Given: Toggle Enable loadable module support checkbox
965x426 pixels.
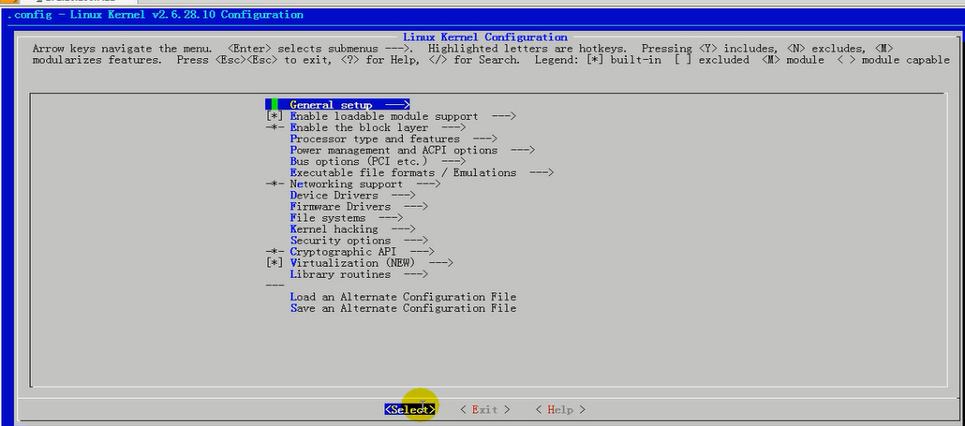Looking at the screenshot, I should click(x=275, y=116).
